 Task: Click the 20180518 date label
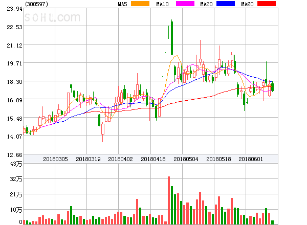coord(218,159)
